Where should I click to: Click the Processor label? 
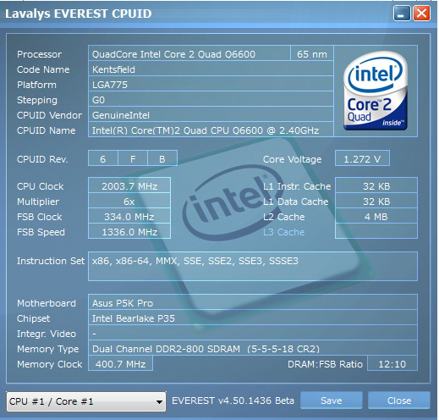click(x=39, y=54)
